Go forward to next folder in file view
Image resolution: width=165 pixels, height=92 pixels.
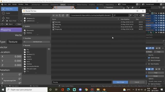(x=57, y=15)
